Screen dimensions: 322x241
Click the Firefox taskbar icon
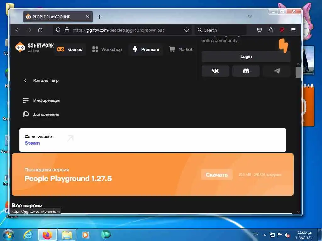(47, 235)
